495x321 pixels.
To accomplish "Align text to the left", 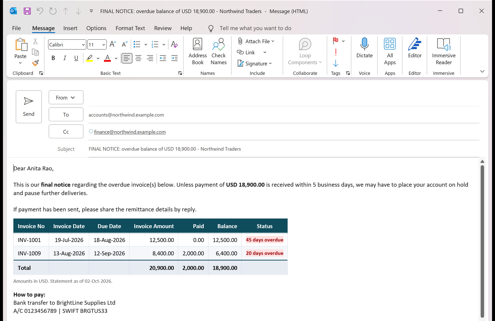I will tap(127, 58).
